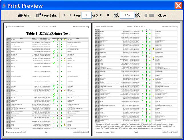Close the Print Preview window
The width and height of the screenshot is (184, 140).
pyautogui.click(x=178, y=5)
